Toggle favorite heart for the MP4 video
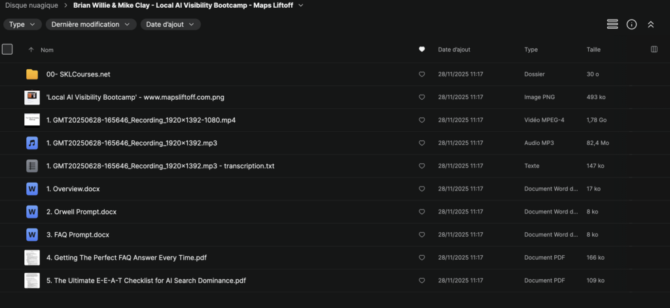670x308 pixels. click(x=421, y=120)
